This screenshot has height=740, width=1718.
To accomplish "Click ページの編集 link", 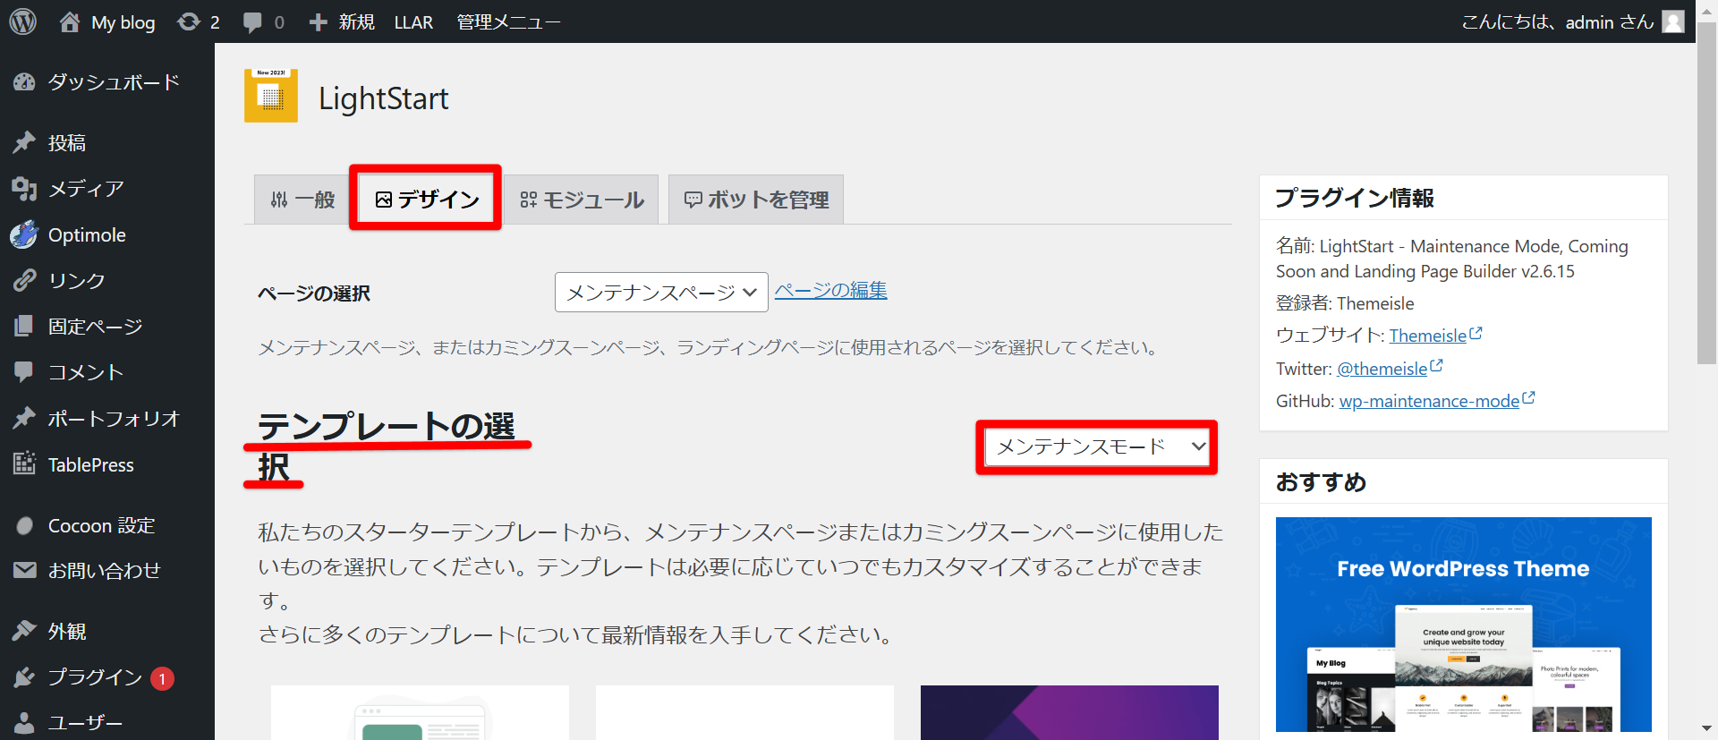I will click(830, 290).
